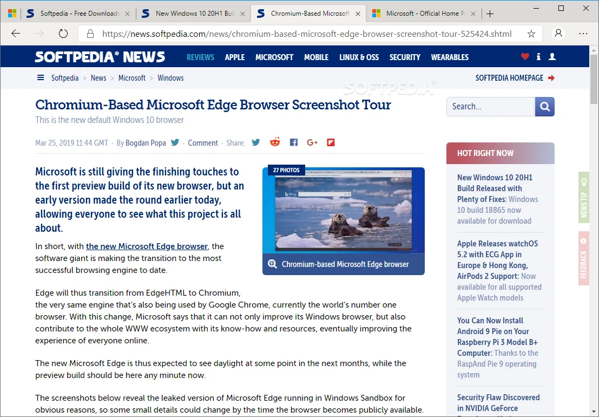
Task: Open the LINUX & OSS section
Action: point(359,57)
